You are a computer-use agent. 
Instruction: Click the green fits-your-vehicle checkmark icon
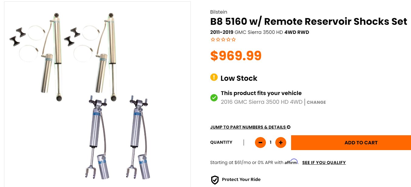coord(214,98)
